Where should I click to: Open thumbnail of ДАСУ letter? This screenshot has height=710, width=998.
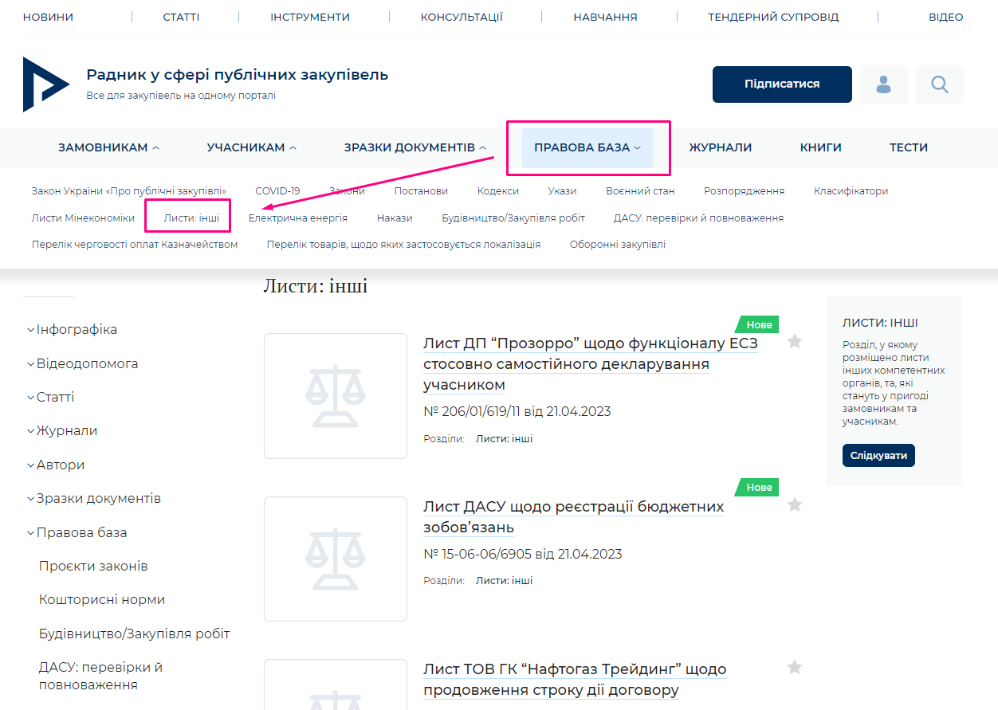click(336, 559)
